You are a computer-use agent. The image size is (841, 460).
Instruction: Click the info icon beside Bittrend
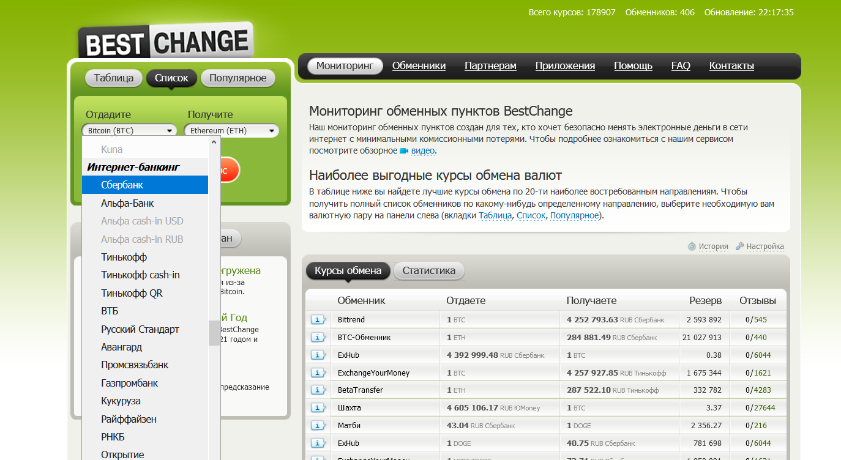pos(318,320)
